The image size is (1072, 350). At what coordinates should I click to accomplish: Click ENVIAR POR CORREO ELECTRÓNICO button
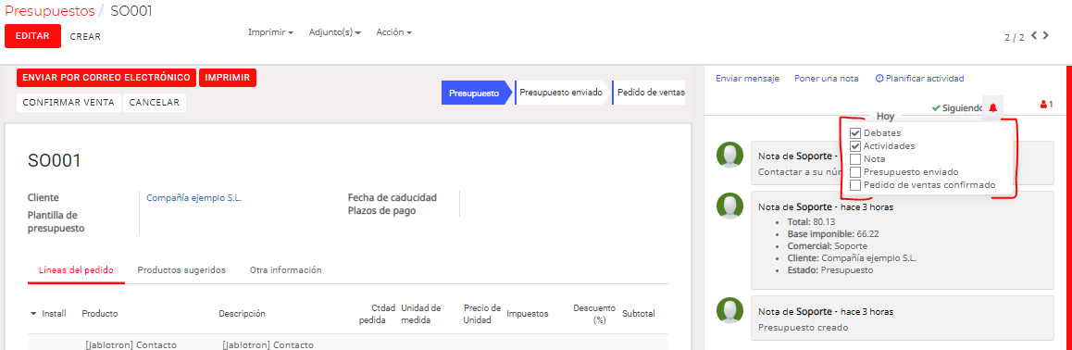tap(106, 78)
